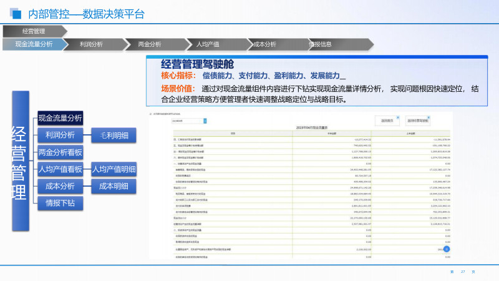Click the blue floating circle icon

pos(447,249)
